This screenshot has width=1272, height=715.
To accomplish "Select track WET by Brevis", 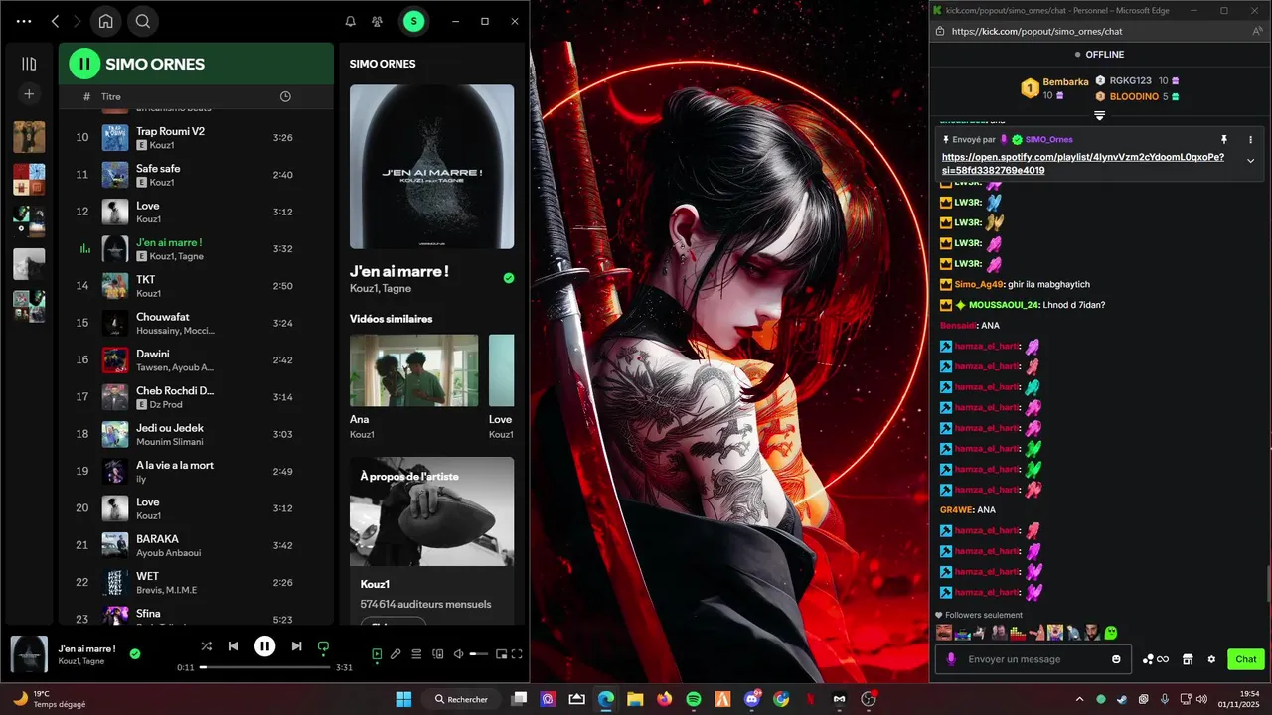I will click(x=196, y=582).
